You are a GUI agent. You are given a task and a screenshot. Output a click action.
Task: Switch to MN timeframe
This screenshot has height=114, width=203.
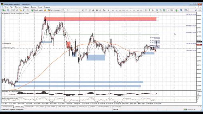(x=141, y=10)
